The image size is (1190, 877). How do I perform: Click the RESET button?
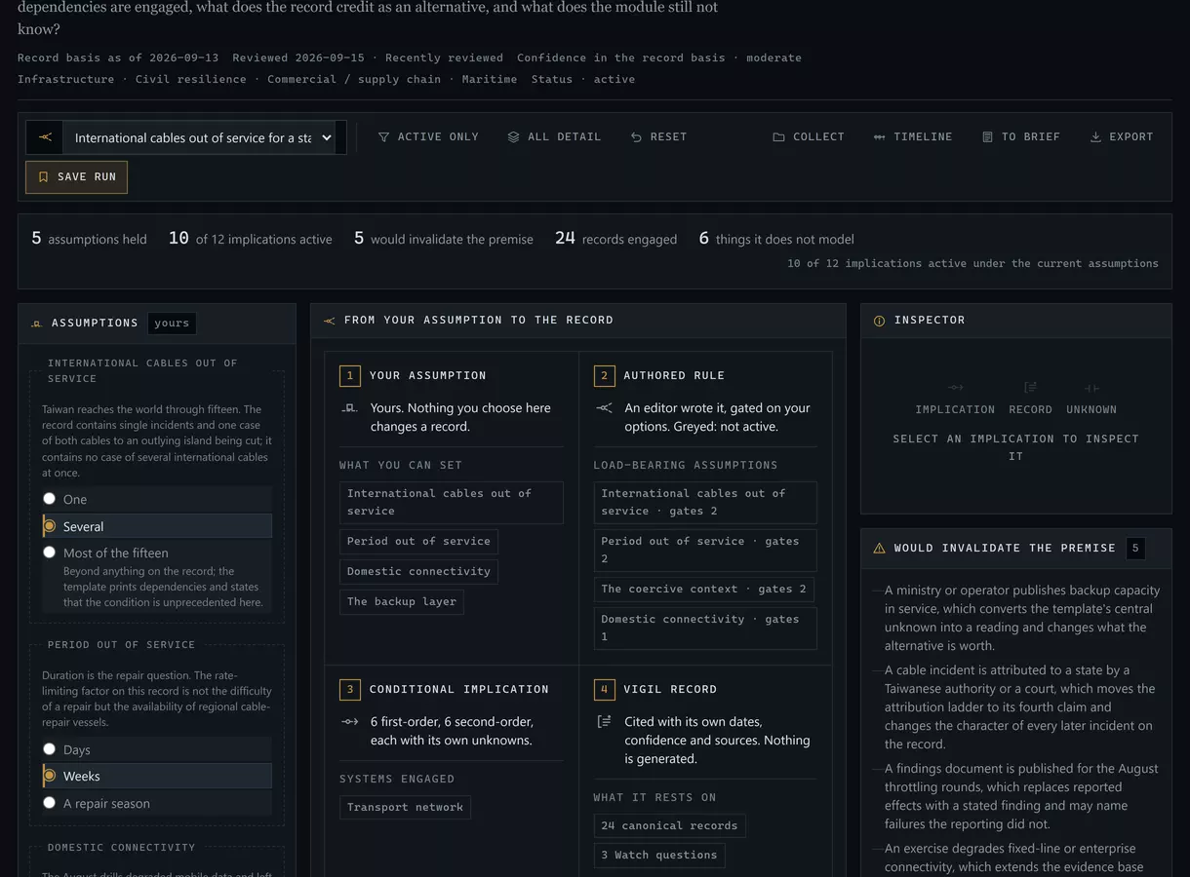pyautogui.click(x=658, y=137)
